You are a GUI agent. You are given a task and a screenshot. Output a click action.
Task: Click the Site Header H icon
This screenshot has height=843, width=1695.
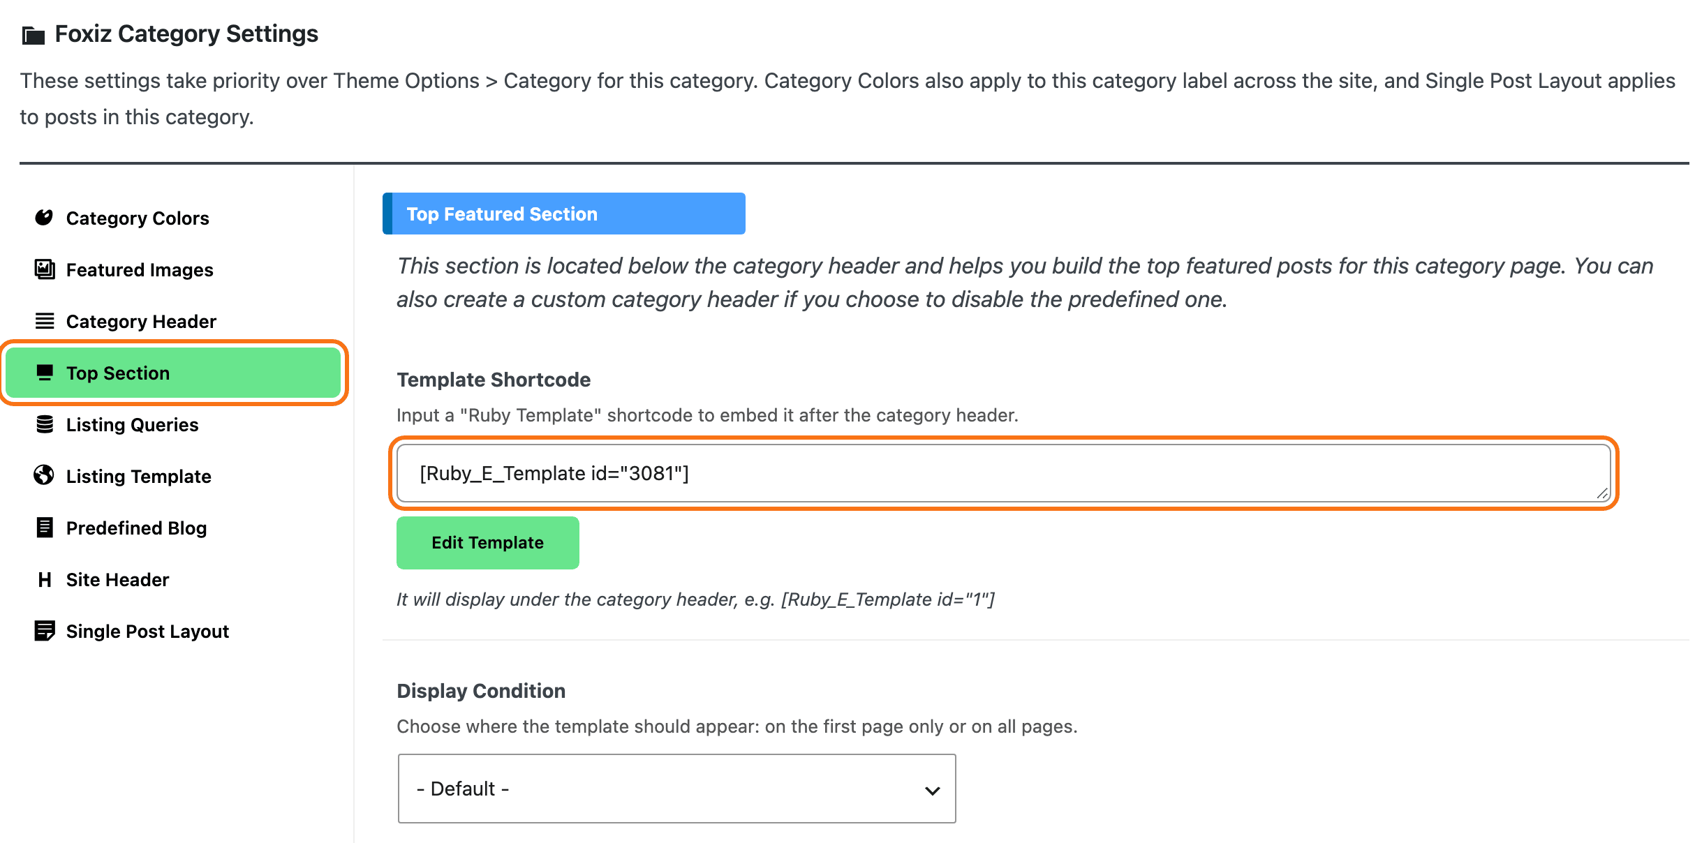pyautogui.click(x=44, y=579)
